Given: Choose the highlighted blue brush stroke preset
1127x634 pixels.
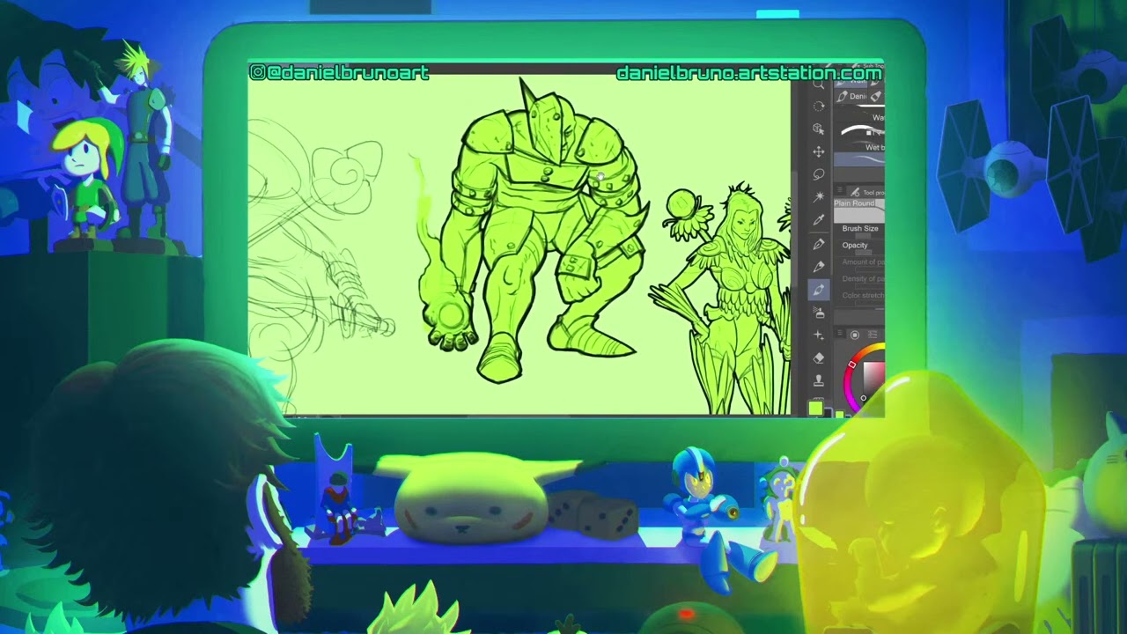Looking at the screenshot, I should pos(860,160).
